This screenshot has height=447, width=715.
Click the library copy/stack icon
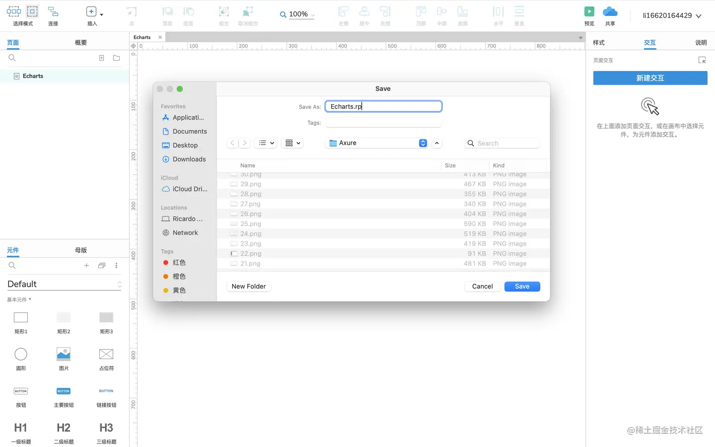pos(101,265)
